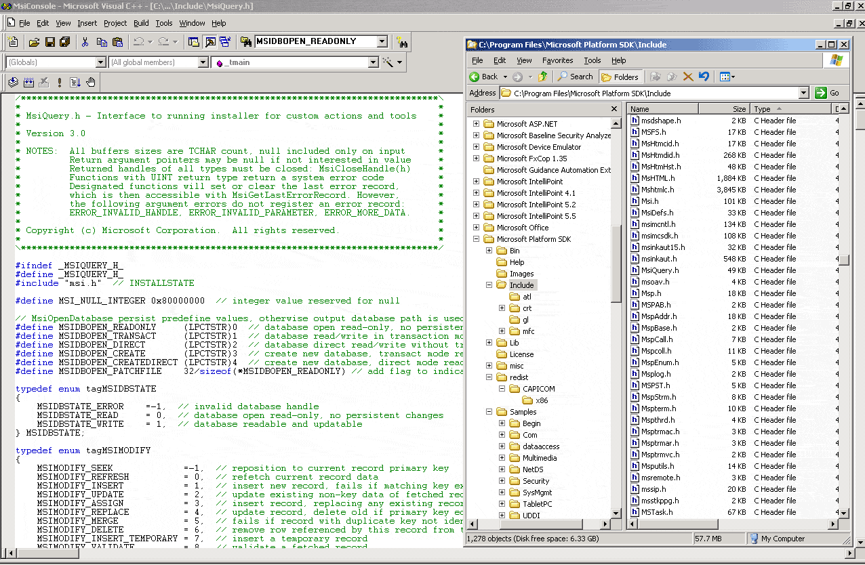
Task: Sort the file list by the Size column
Action: coord(724,108)
